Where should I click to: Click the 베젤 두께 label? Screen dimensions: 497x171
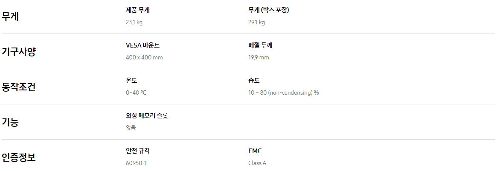coord(260,45)
